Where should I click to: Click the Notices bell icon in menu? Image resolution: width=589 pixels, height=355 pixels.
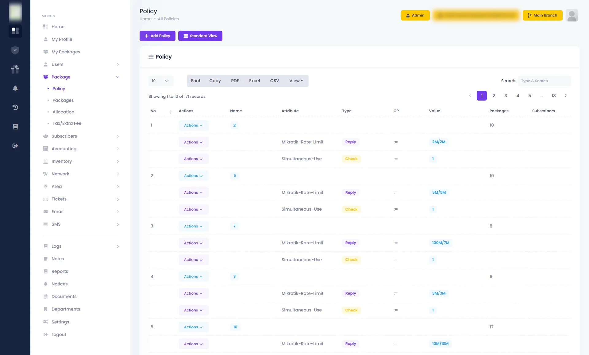pos(46,284)
